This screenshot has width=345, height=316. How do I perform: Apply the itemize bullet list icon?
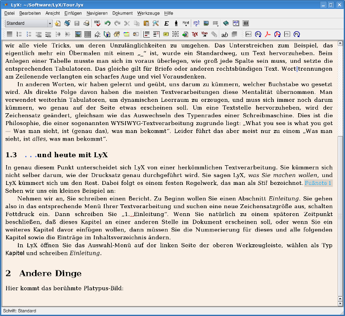pyautogui.click(x=29, y=34)
